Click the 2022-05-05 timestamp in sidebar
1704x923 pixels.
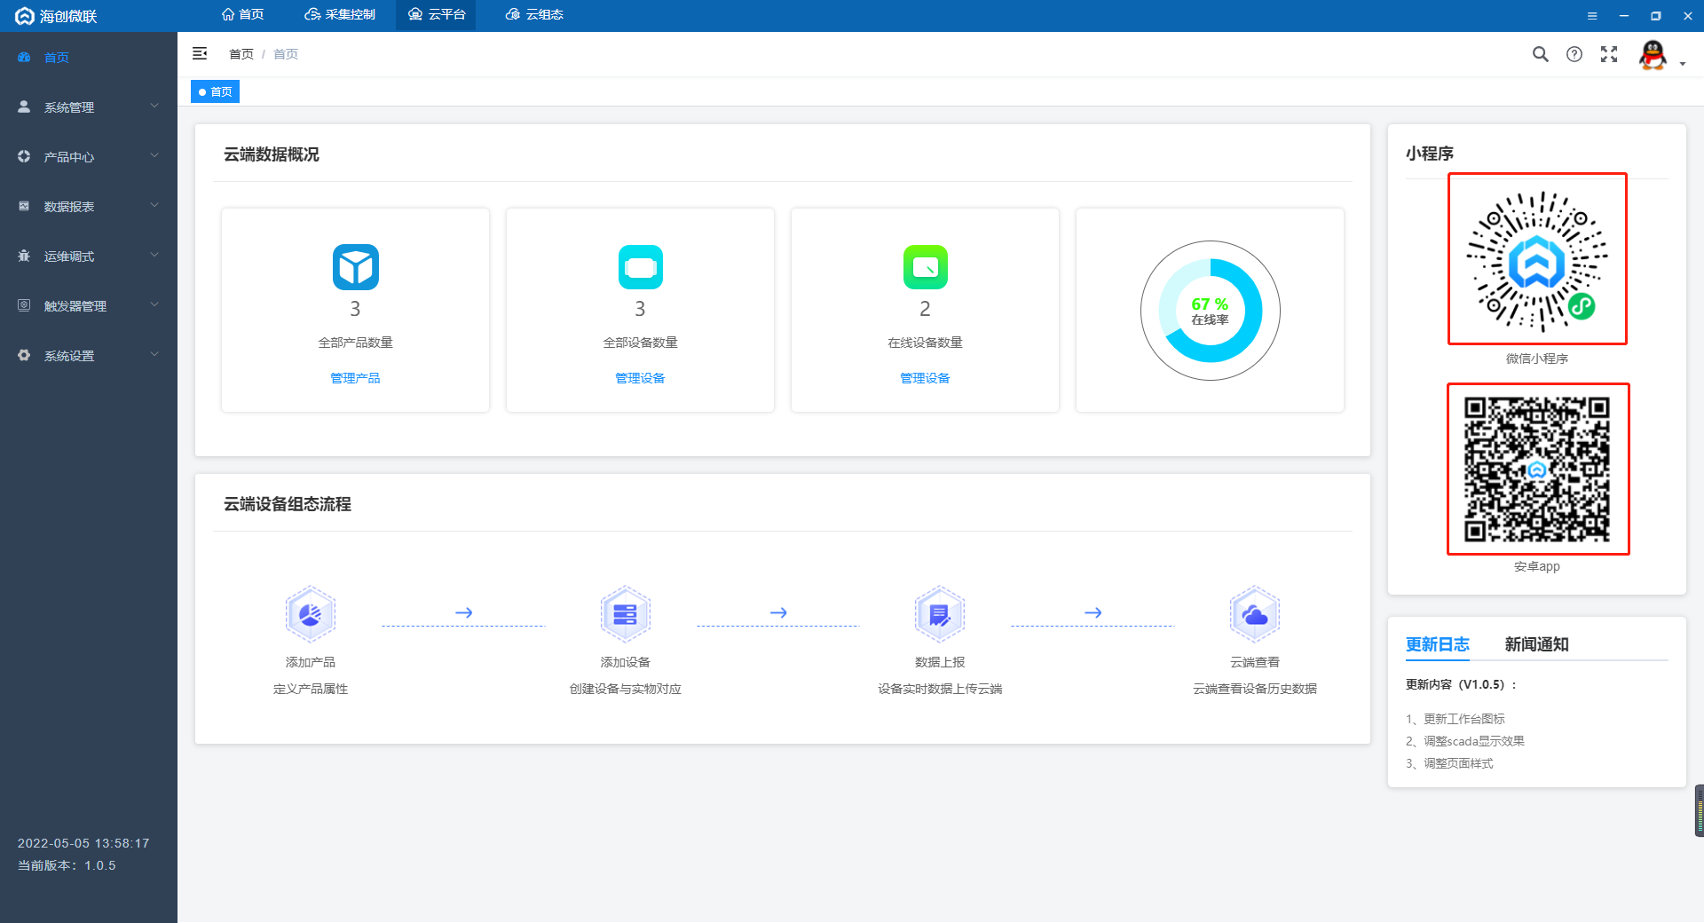coord(83,843)
